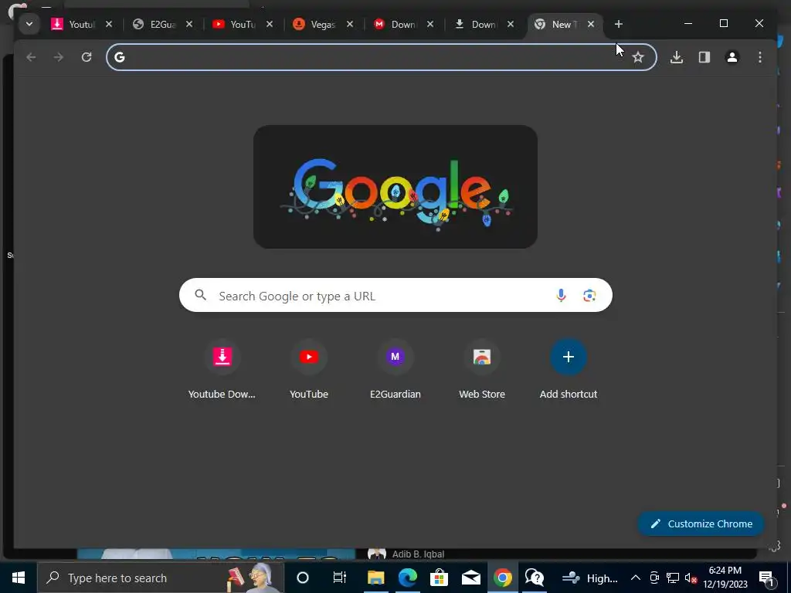
Task: Close the Downloads tab with arrow icon
Action: [511, 24]
